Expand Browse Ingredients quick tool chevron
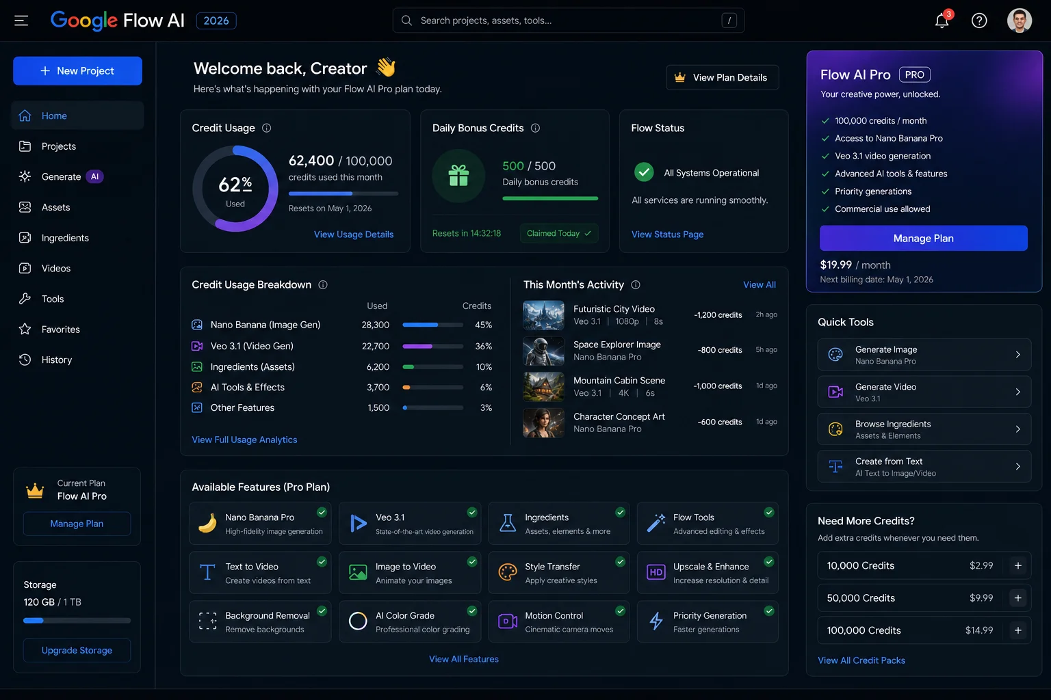Viewport: 1051px width, 700px height. [x=1018, y=429]
